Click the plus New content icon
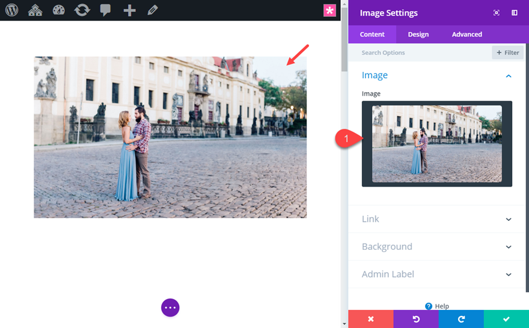The width and height of the screenshot is (529, 328). pos(130,10)
